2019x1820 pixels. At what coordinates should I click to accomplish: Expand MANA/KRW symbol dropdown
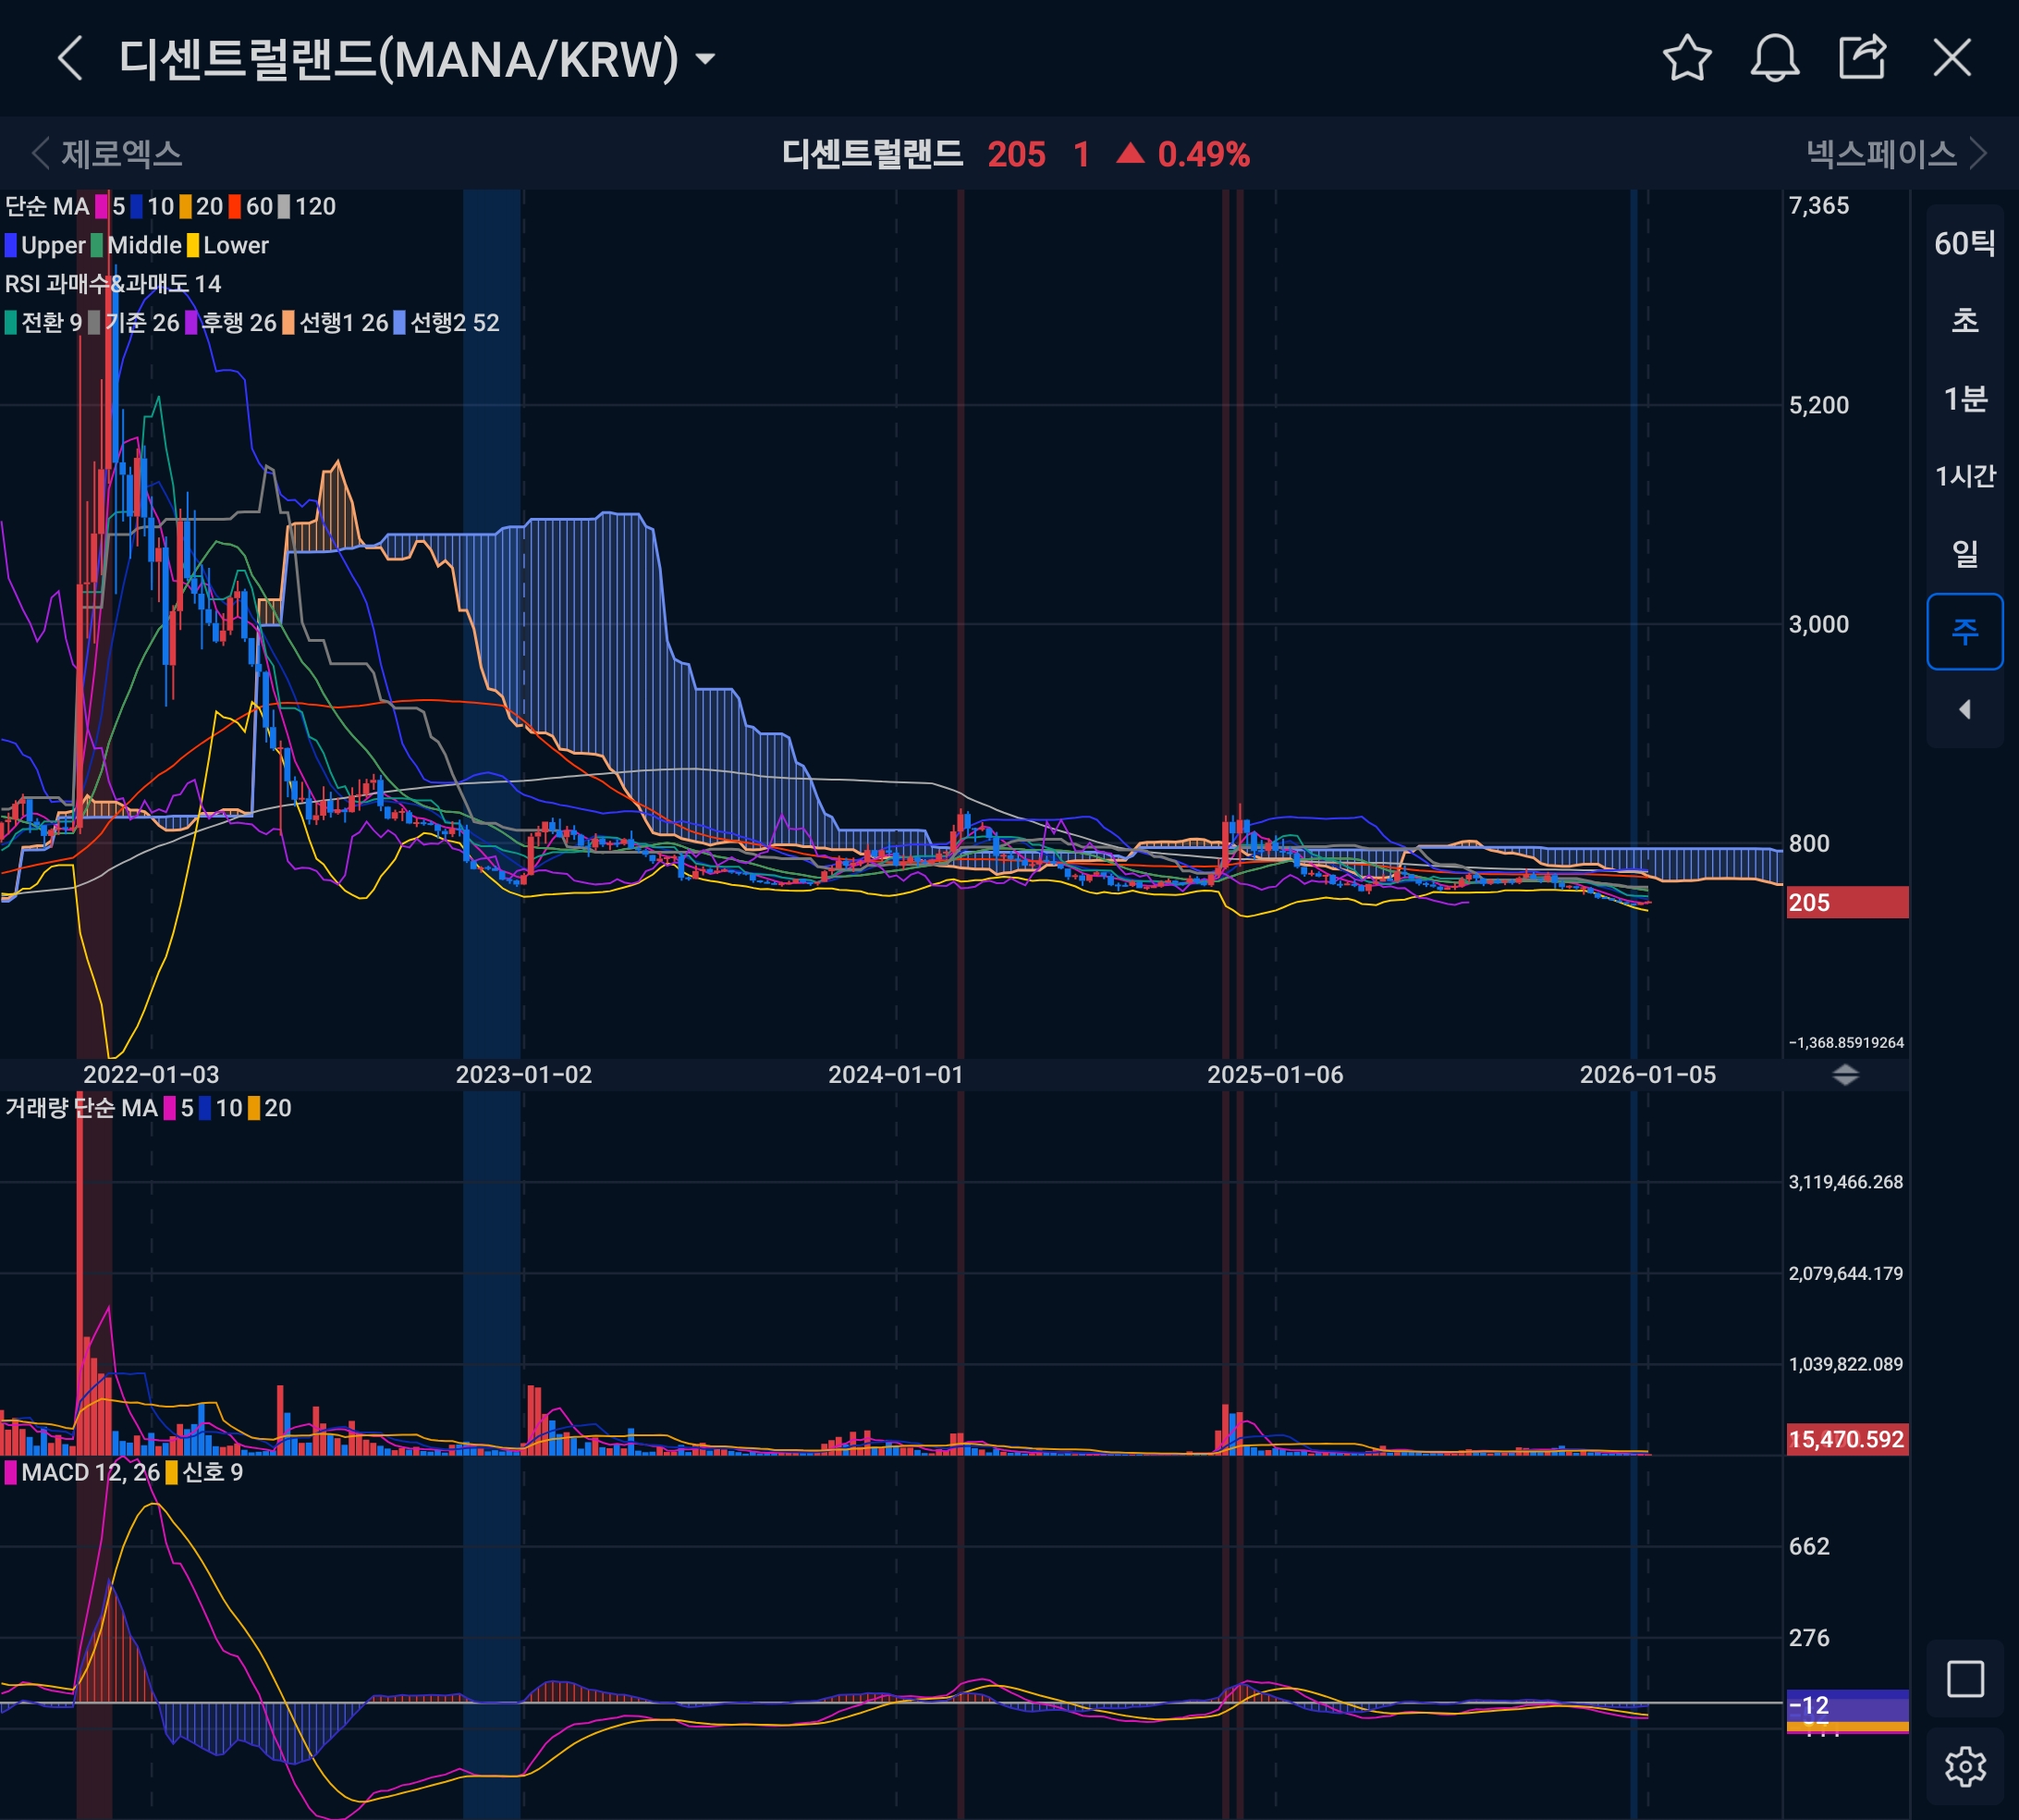coord(705,59)
